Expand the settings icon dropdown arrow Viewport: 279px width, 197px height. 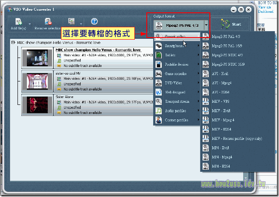coord(81,24)
